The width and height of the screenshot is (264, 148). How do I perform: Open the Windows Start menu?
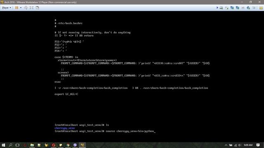(x=3, y=145)
